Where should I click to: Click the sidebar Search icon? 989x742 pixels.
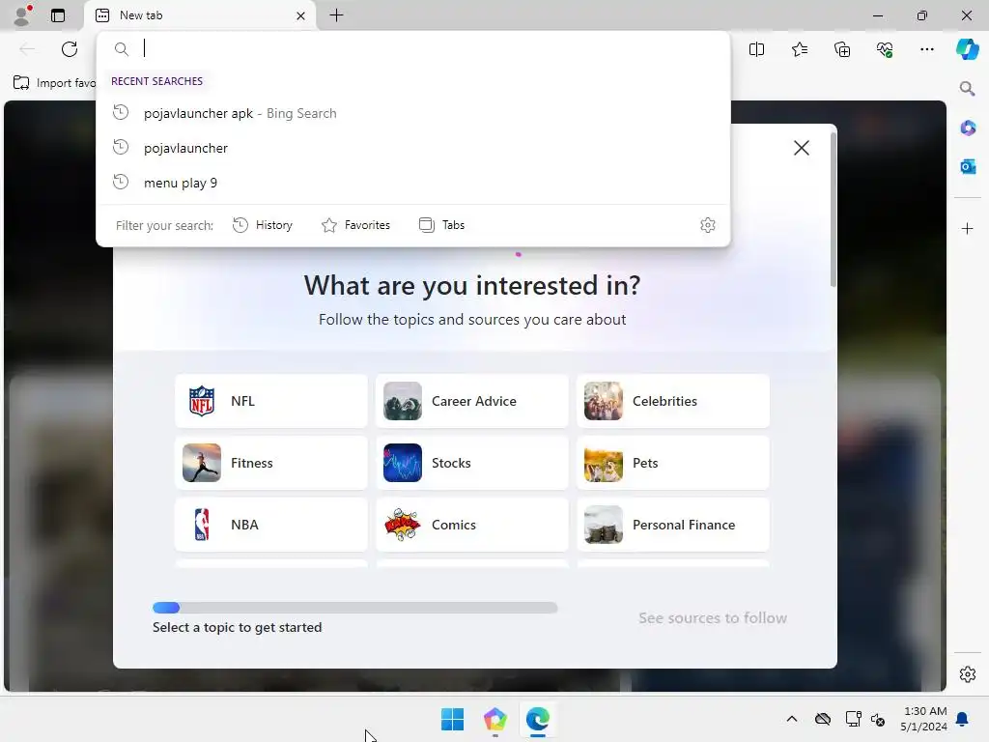967,88
